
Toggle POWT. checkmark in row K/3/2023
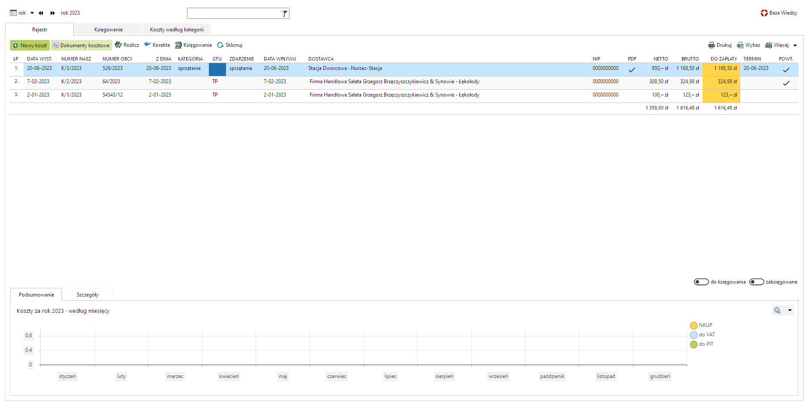point(786,70)
